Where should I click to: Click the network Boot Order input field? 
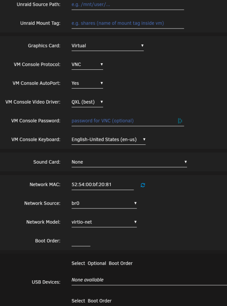[81, 241]
